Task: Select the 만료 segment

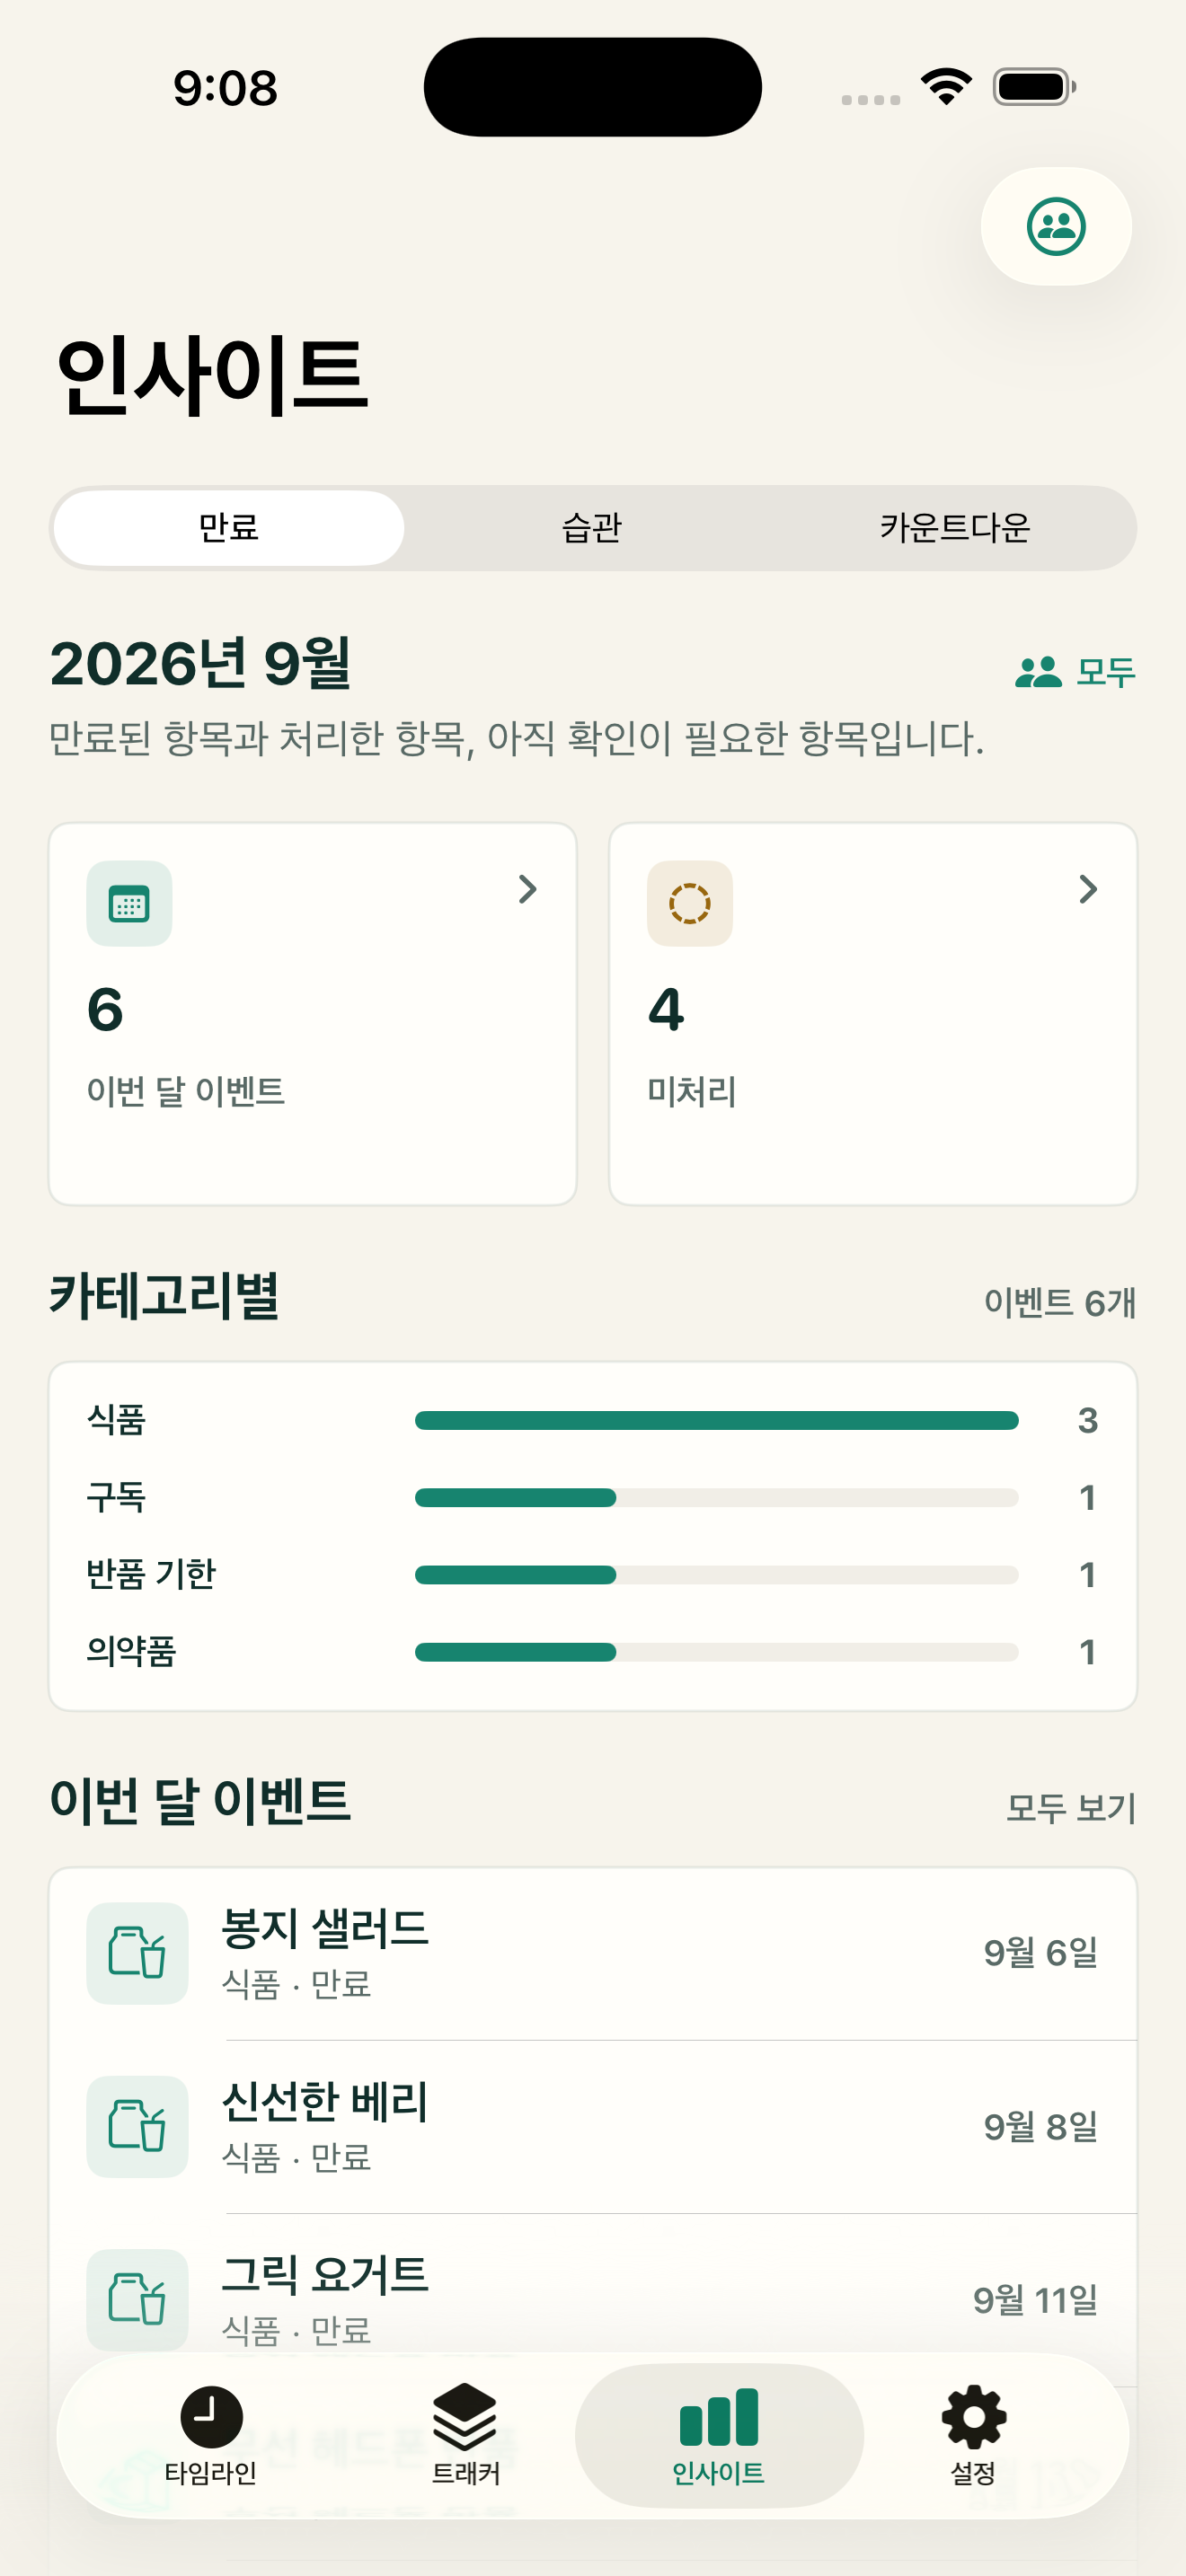Action: point(229,528)
